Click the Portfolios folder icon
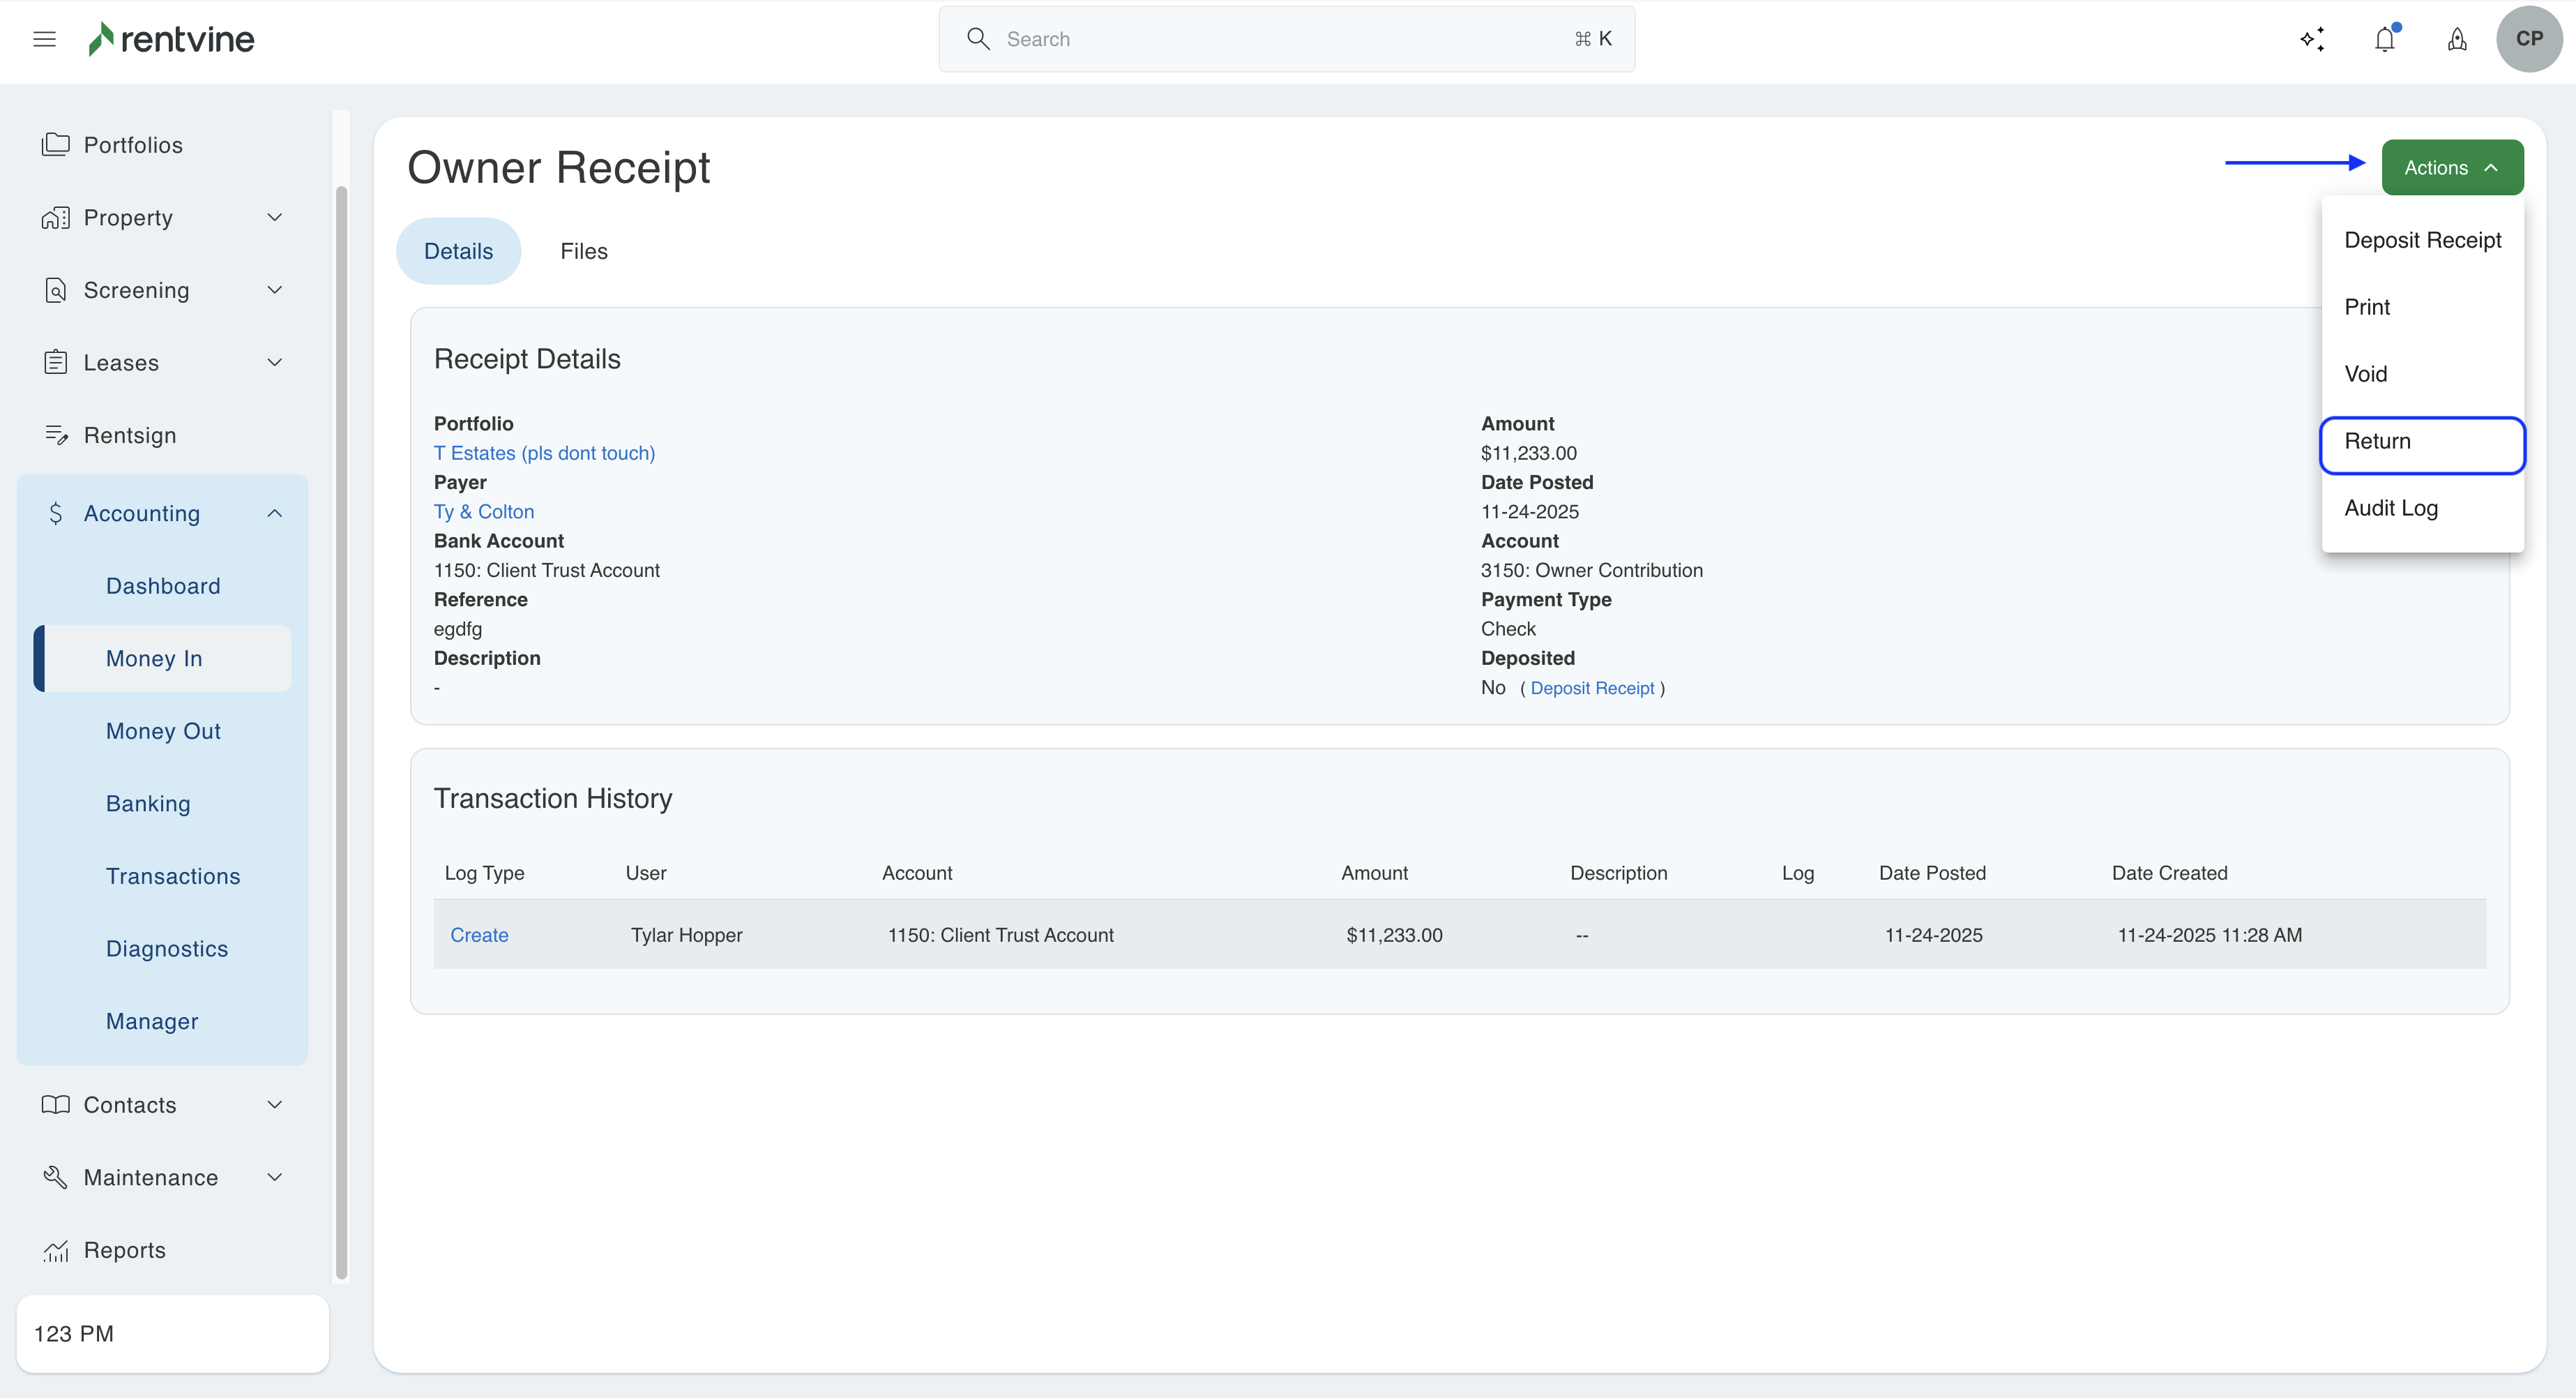This screenshot has height=1398, width=2576. pyautogui.click(x=56, y=145)
